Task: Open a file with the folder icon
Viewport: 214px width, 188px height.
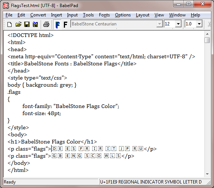Action: pyautogui.click(x=18, y=24)
